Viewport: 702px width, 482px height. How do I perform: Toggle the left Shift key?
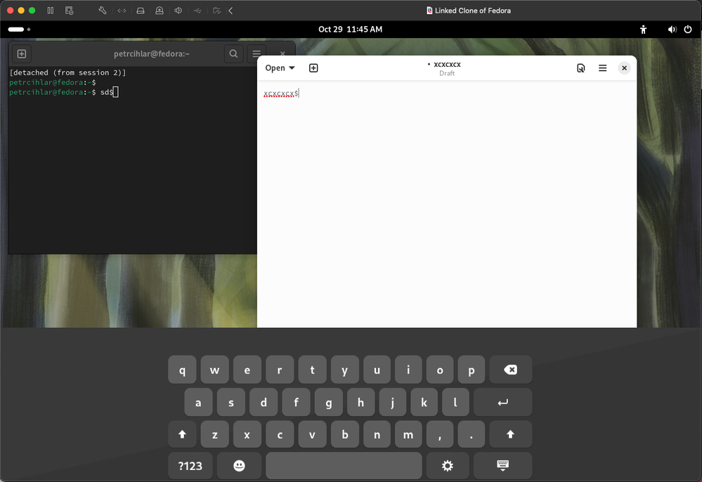tap(182, 435)
